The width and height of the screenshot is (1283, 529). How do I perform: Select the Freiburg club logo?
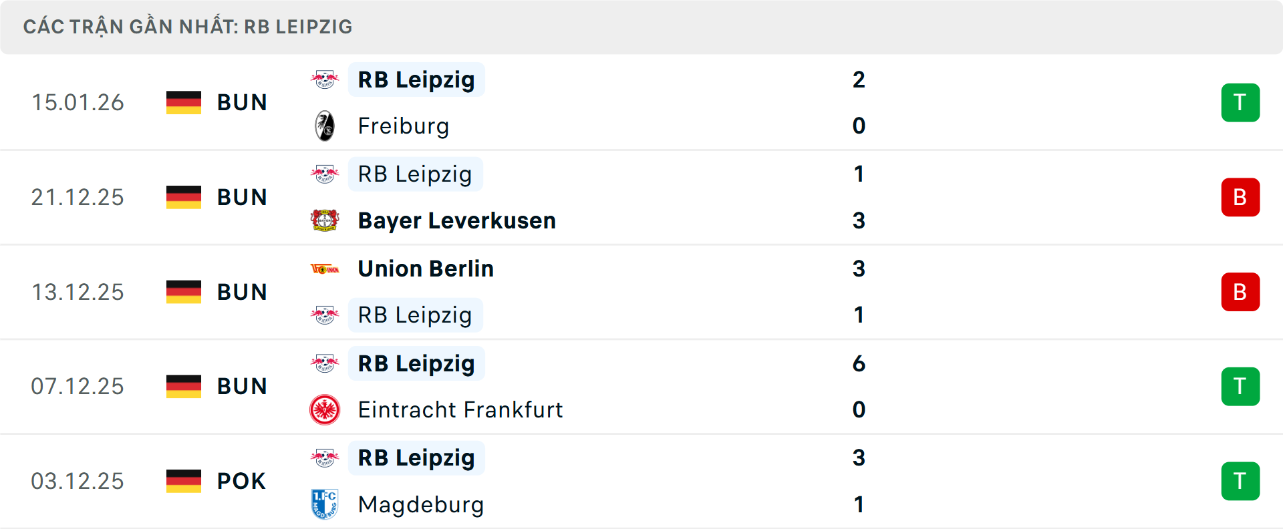(x=325, y=126)
